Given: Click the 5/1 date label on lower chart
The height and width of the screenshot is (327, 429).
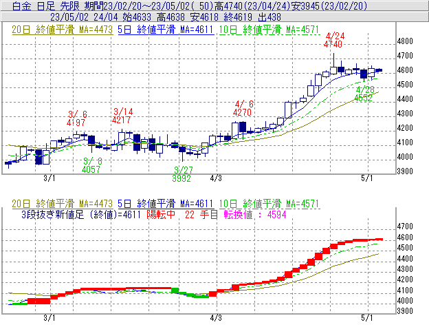Looking at the screenshot, I should [x=367, y=318].
